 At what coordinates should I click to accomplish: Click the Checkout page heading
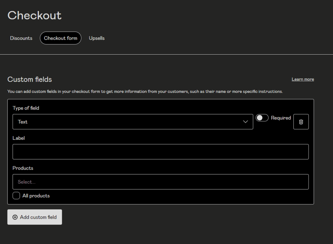coord(34,15)
